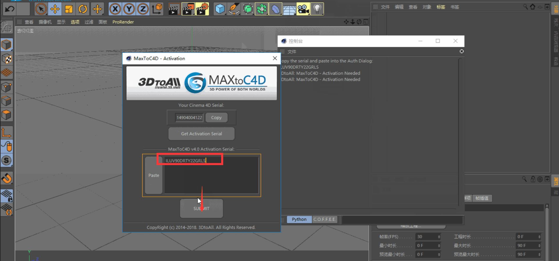Toggle the Z axis lock
This screenshot has width=559, height=261.
tap(143, 9)
